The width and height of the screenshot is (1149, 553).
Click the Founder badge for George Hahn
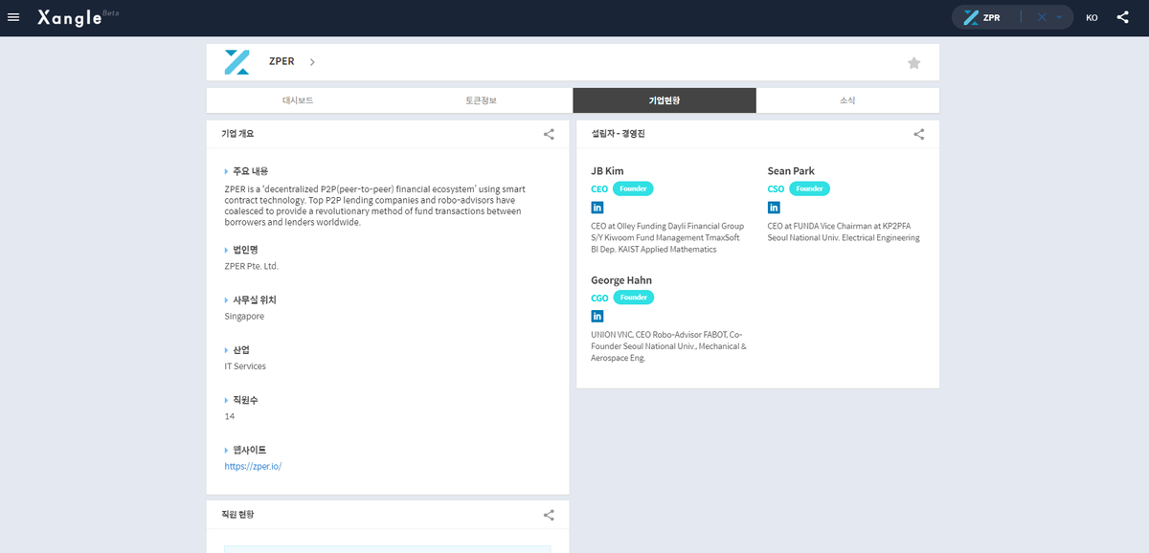coord(633,298)
